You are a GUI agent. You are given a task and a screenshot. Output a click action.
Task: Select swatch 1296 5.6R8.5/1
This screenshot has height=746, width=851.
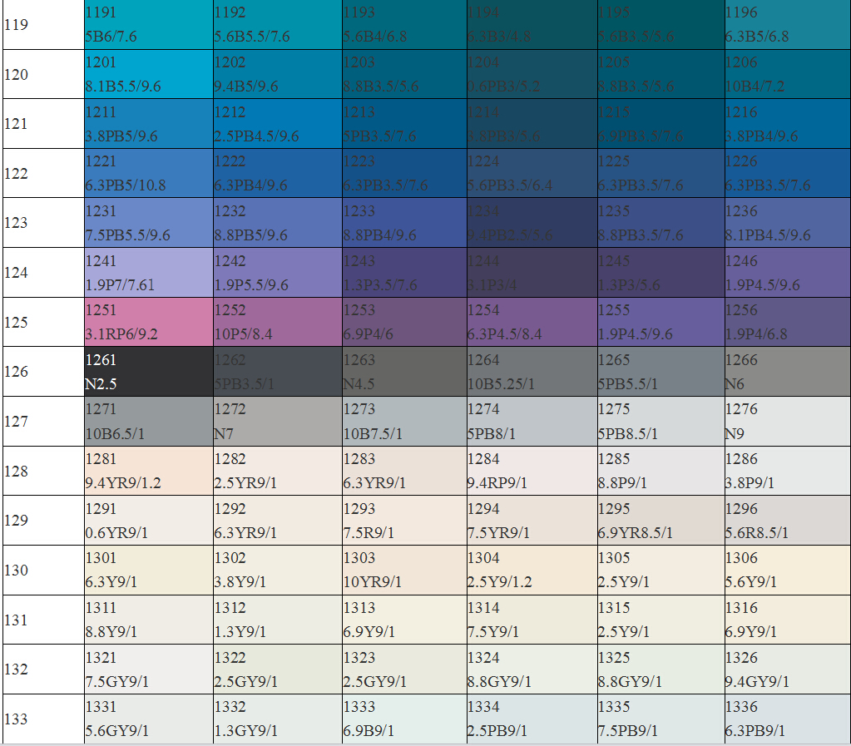point(788,521)
